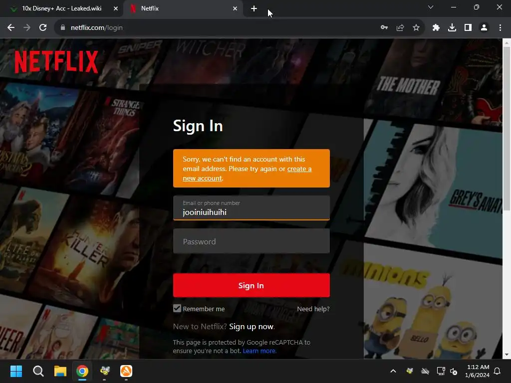This screenshot has height=383, width=511.
Task: Reload the Netflix login page
Action: 43,28
